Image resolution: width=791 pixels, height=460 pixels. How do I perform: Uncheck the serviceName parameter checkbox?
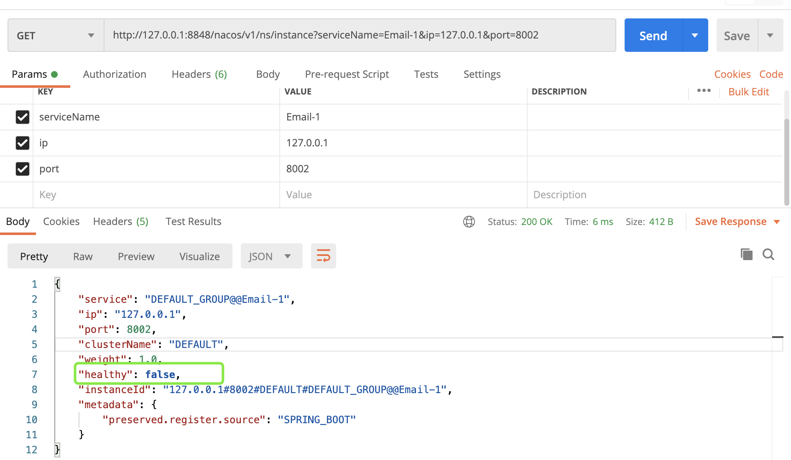click(23, 117)
